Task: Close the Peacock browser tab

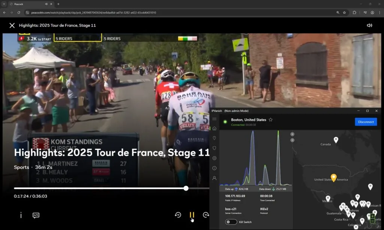Action: pyautogui.click(x=51, y=4)
